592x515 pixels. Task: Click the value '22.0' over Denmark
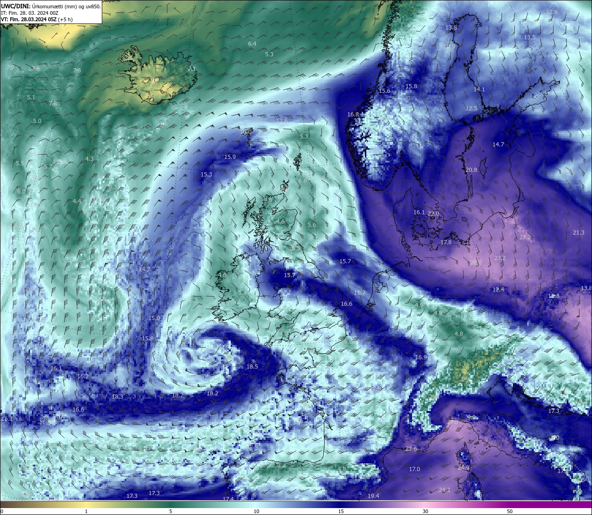click(x=433, y=214)
